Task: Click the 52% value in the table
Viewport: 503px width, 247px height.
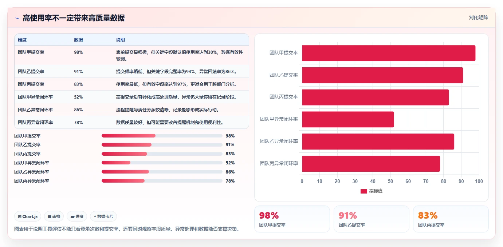Action: pos(78,97)
